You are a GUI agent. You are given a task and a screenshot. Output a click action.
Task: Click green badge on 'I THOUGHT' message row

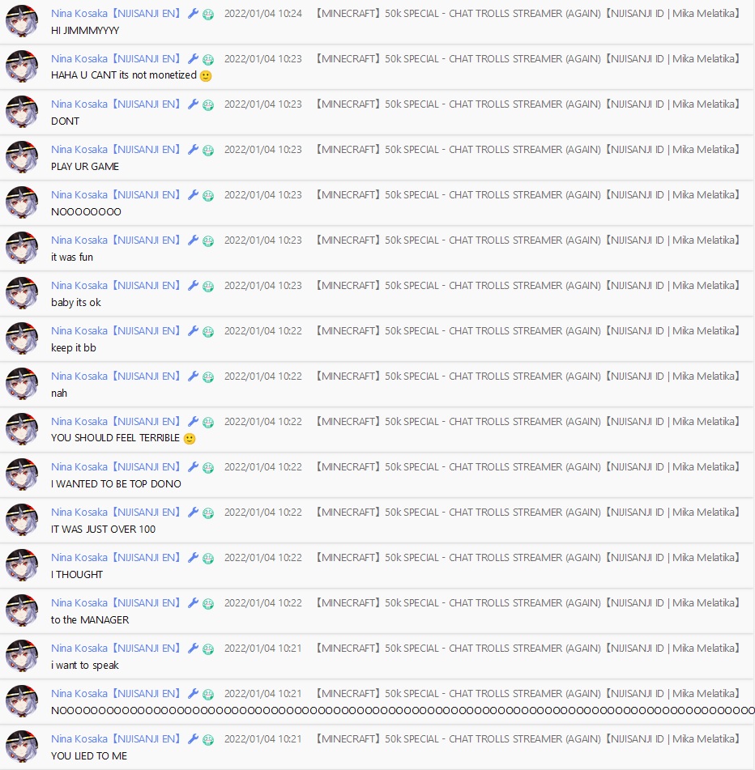click(x=208, y=559)
